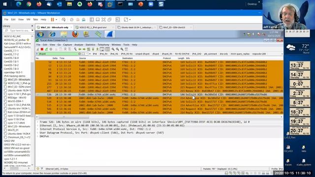Click VMware unity mode icon
The width and height of the screenshot is (315, 177).
tap(109, 20)
